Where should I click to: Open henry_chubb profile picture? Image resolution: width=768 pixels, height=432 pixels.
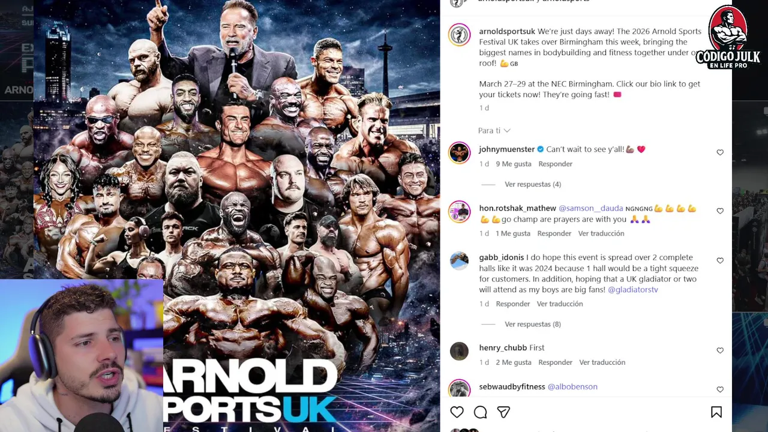point(459,351)
